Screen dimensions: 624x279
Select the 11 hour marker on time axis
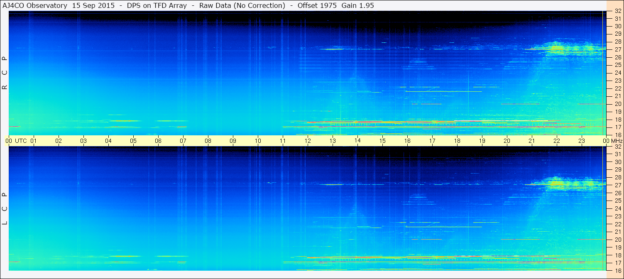(x=283, y=141)
